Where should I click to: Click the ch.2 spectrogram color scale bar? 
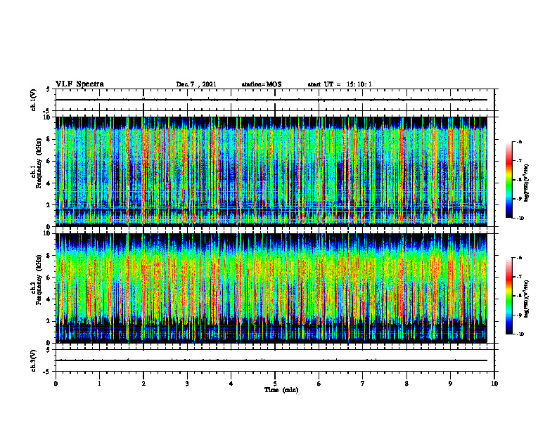(509, 296)
